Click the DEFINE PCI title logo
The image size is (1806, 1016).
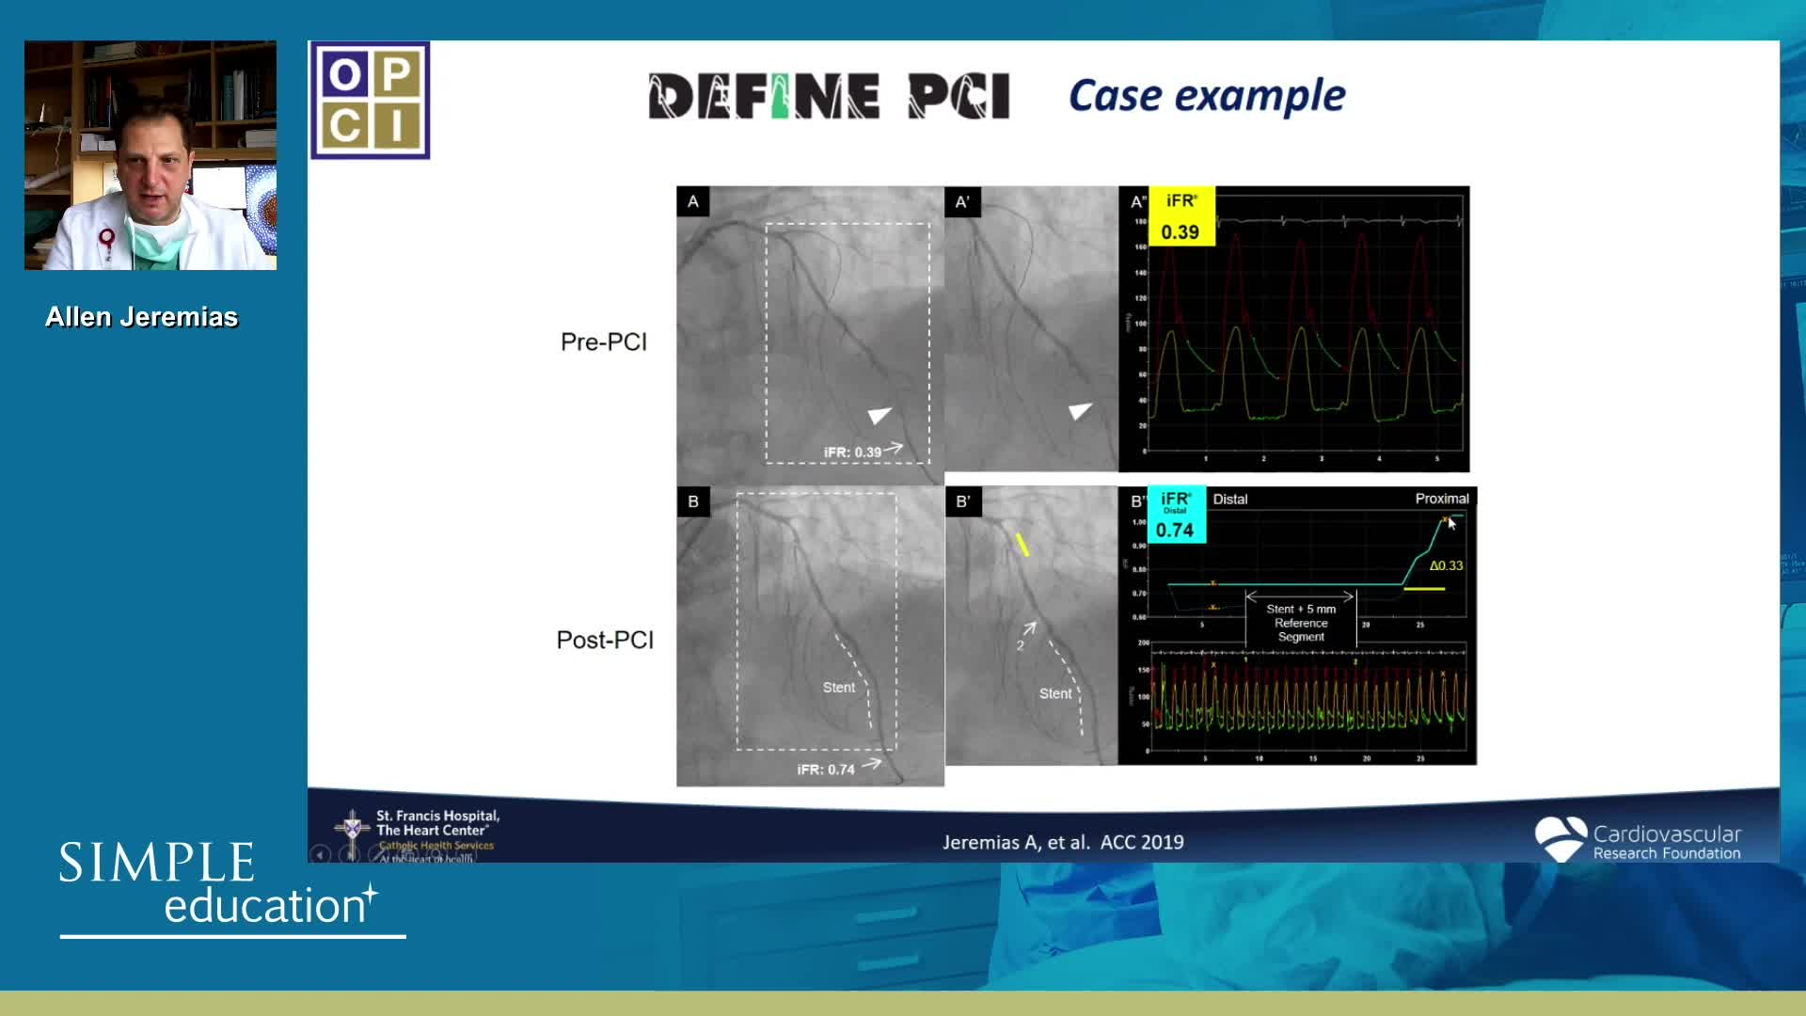(829, 96)
